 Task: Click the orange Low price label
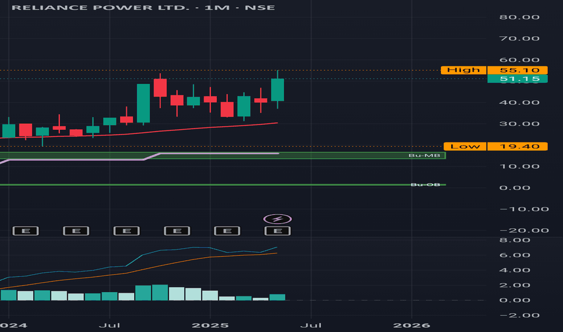[465, 146]
